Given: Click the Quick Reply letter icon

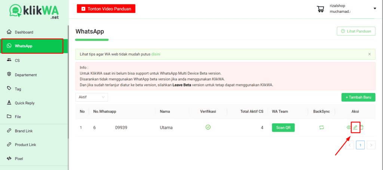Looking at the screenshot, I should click(9, 103).
